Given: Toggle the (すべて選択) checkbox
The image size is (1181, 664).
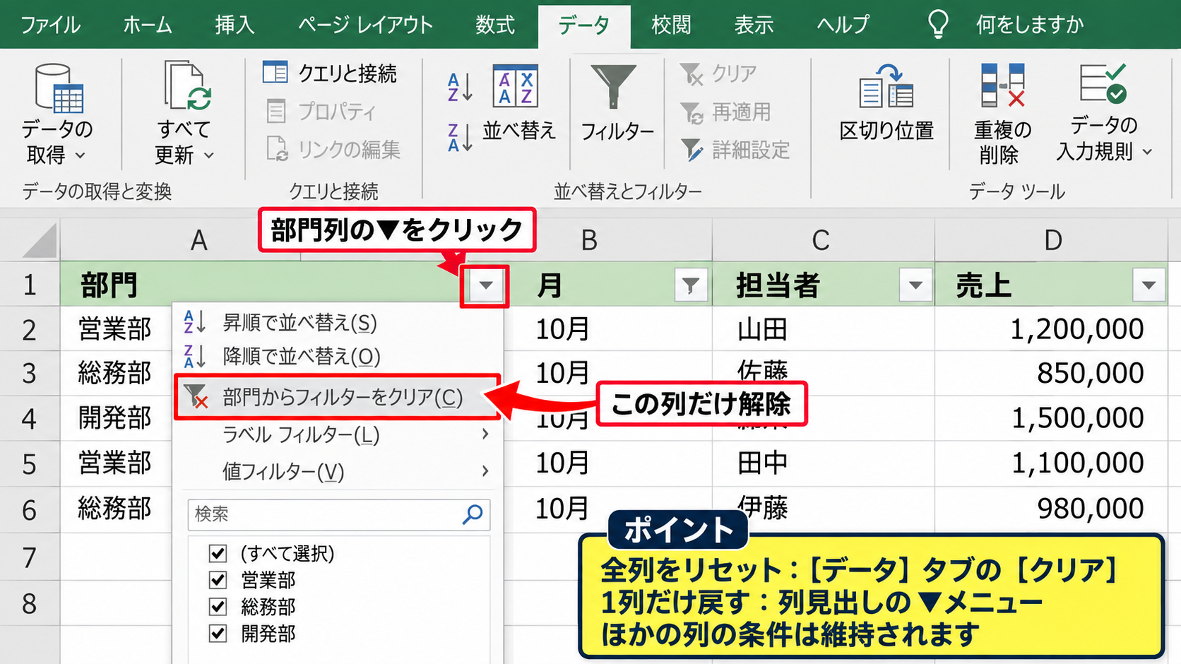Looking at the screenshot, I should point(218,553).
